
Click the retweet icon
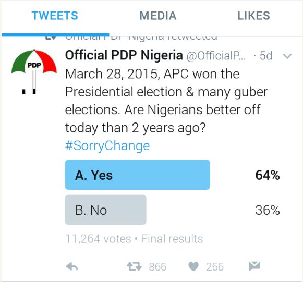(x=135, y=266)
